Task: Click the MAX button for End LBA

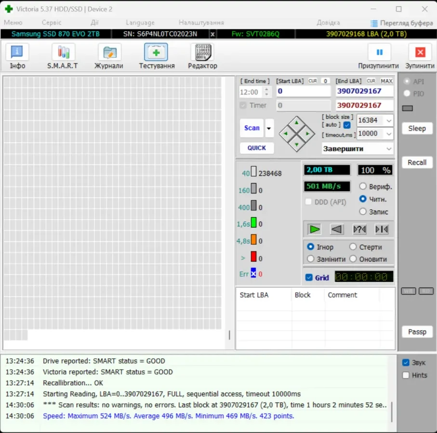Action: tap(386, 81)
